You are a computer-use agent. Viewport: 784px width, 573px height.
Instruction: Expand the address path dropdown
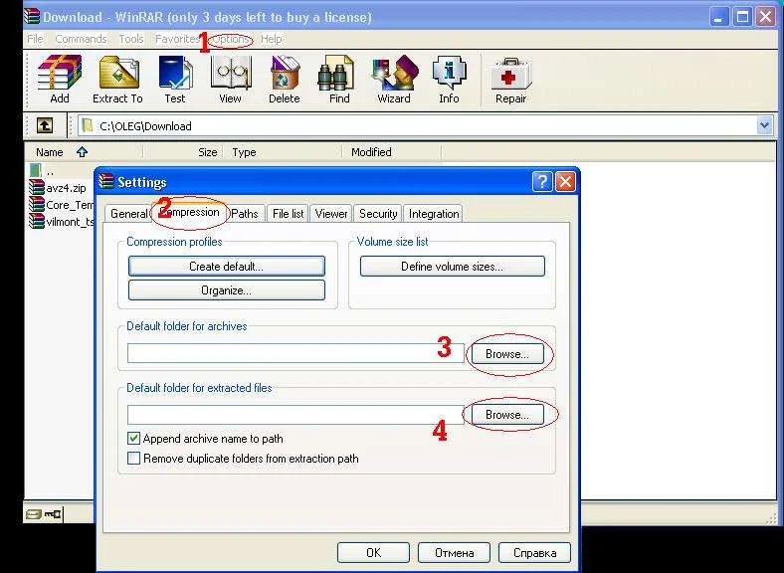pyautogui.click(x=764, y=125)
